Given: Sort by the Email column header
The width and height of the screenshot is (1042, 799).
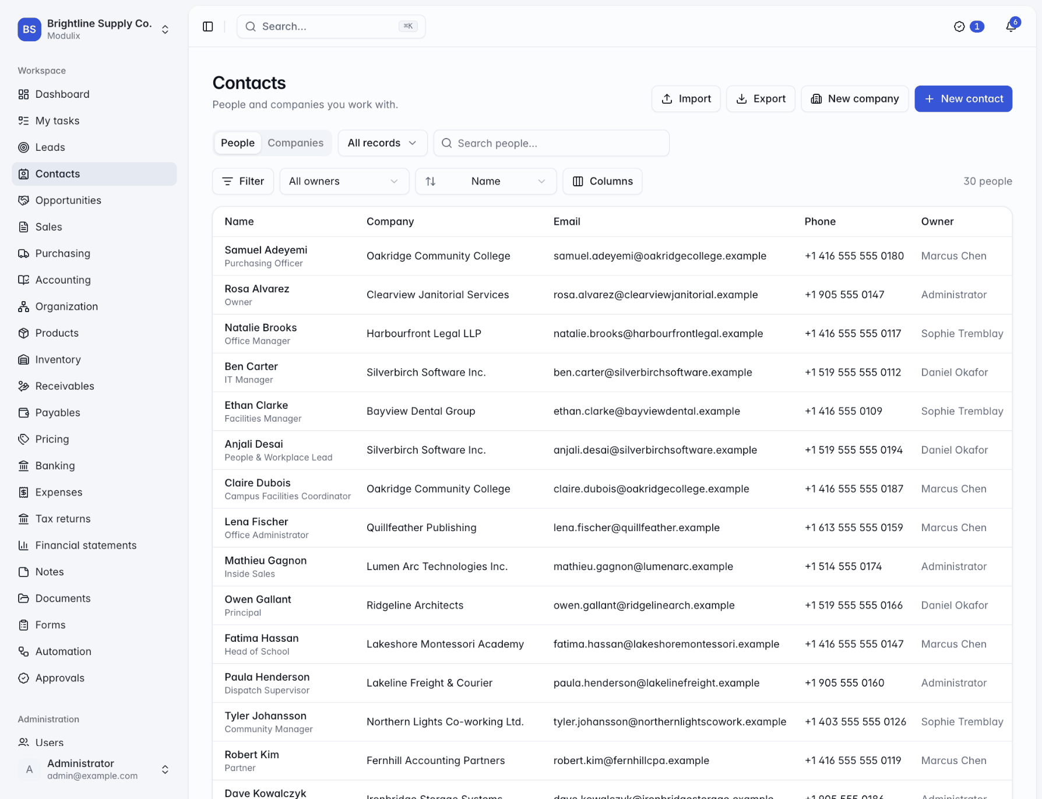Looking at the screenshot, I should click(567, 222).
